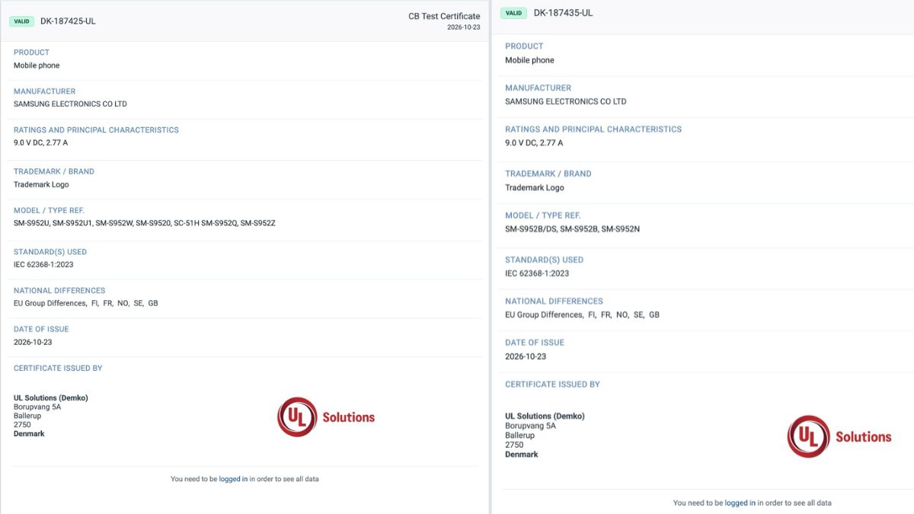Click certificate number DK-187435-UL
Image resolution: width=914 pixels, height=514 pixels.
click(563, 13)
